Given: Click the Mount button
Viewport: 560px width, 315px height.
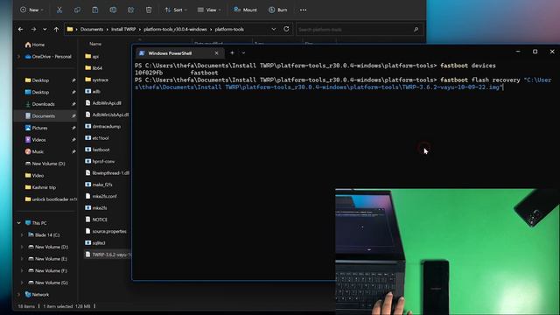Looking at the screenshot, I should click(x=245, y=10).
